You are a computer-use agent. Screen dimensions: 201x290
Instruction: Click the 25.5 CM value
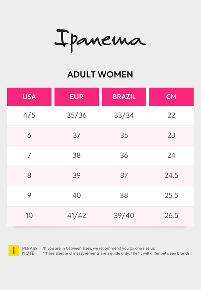[x=171, y=195]
